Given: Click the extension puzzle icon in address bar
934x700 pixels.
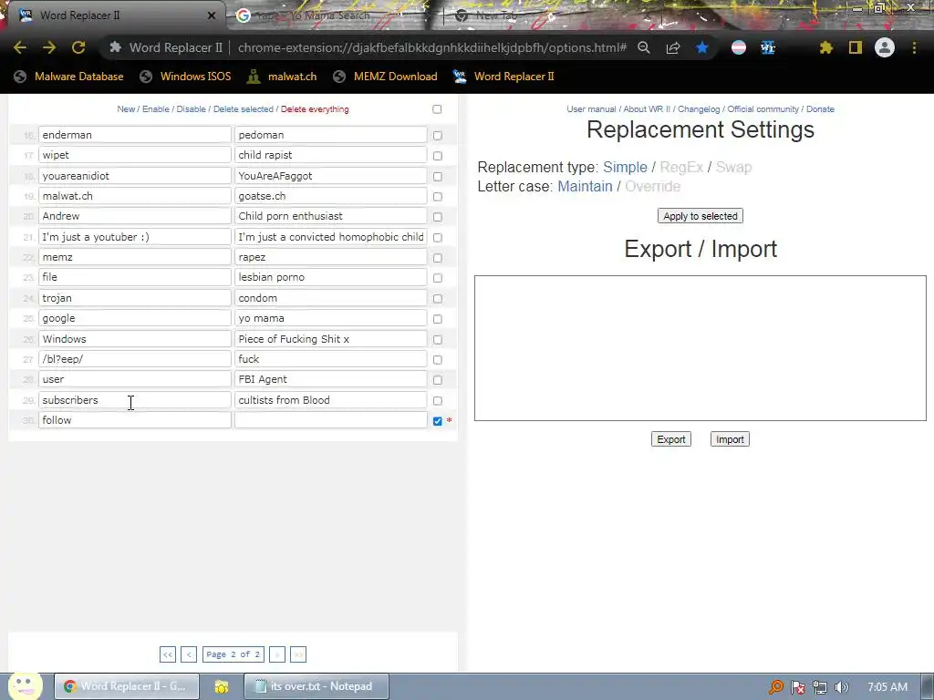Looking at the screenshot, I should 116,47.
